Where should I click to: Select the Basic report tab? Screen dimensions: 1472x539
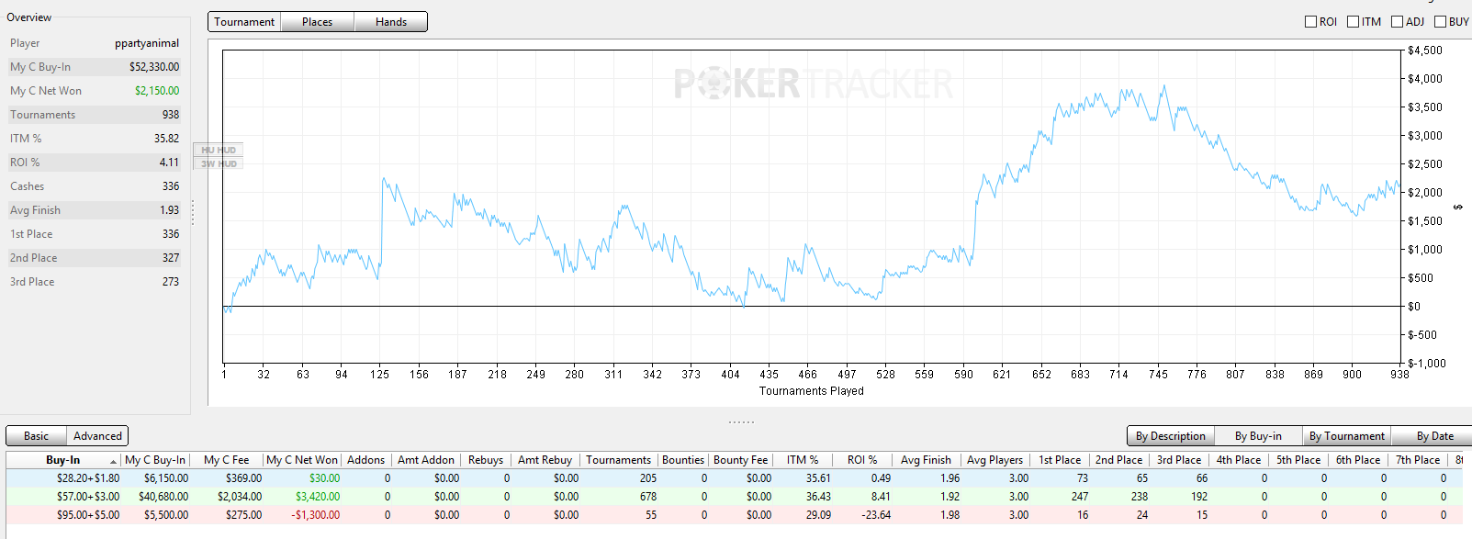37,436
